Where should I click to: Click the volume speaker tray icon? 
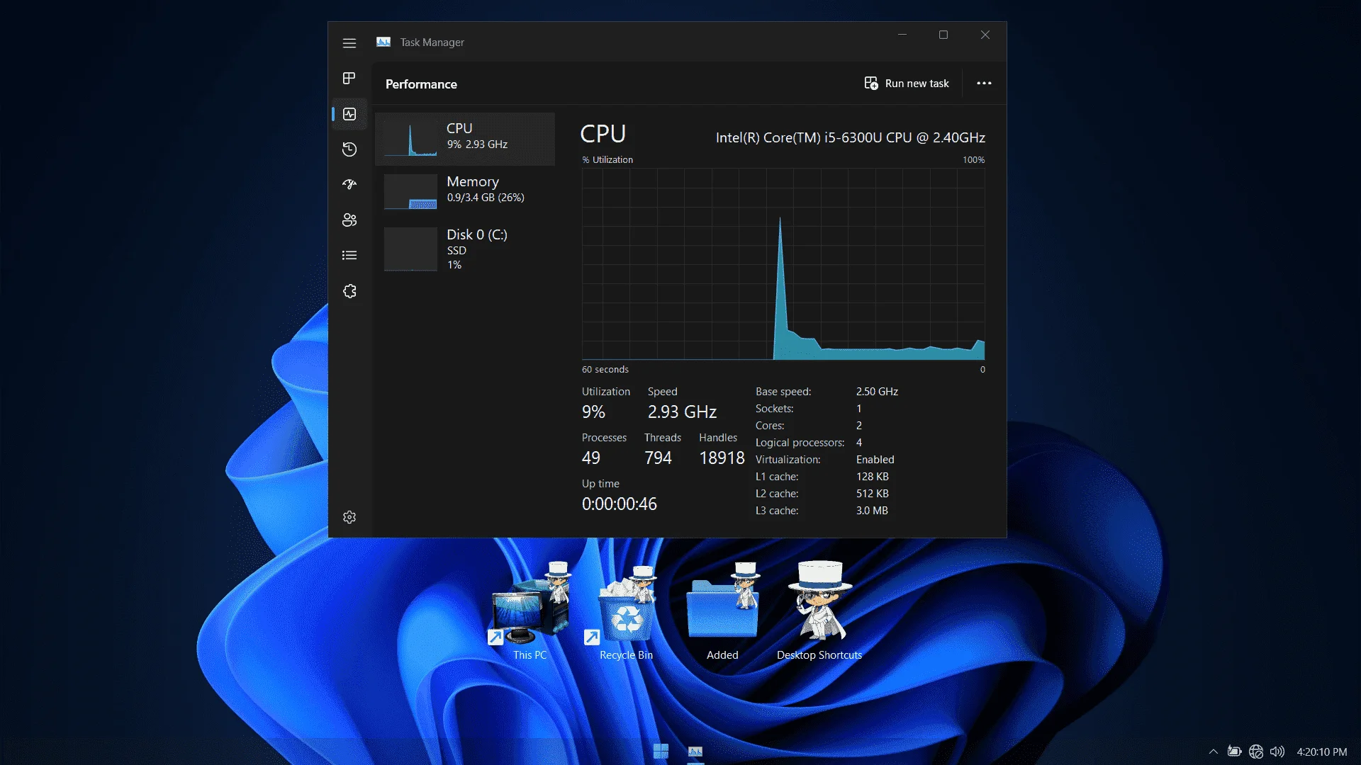pyautogui.click(x=1277, y=752)
